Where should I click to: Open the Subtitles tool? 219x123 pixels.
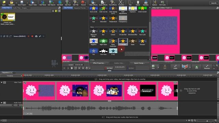coord(146,3)
